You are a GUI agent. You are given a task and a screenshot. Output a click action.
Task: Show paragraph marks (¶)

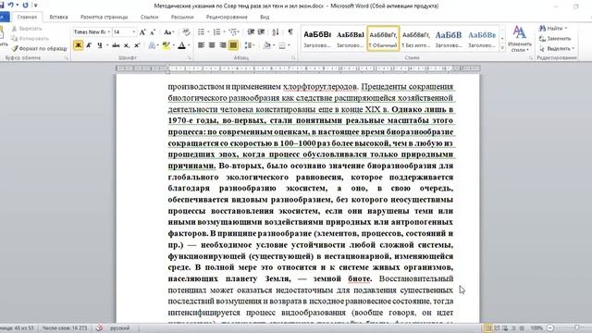point(290,32)
